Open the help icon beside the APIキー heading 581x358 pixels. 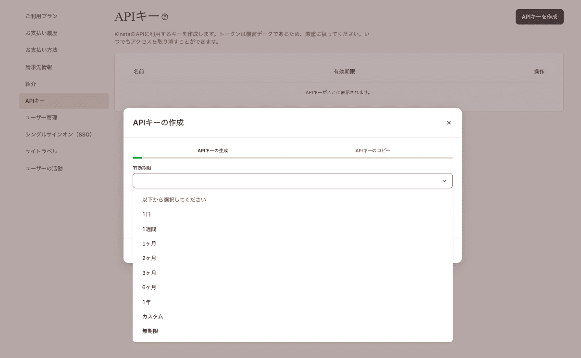coord(165,17)
